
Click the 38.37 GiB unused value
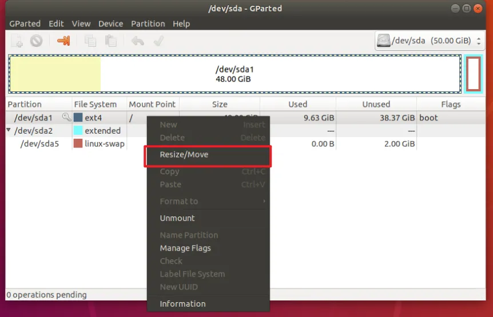point(397,118)
